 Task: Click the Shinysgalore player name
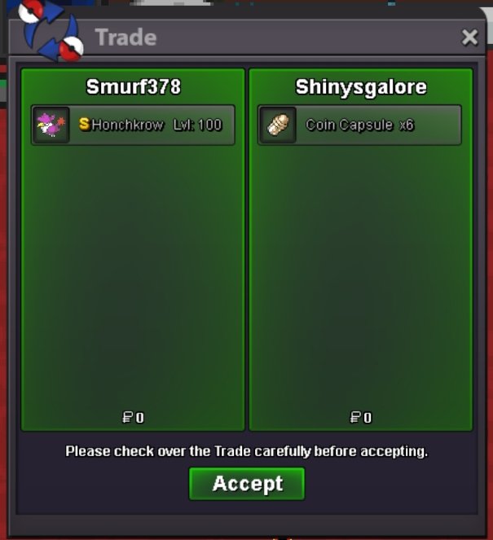point(361,87)
